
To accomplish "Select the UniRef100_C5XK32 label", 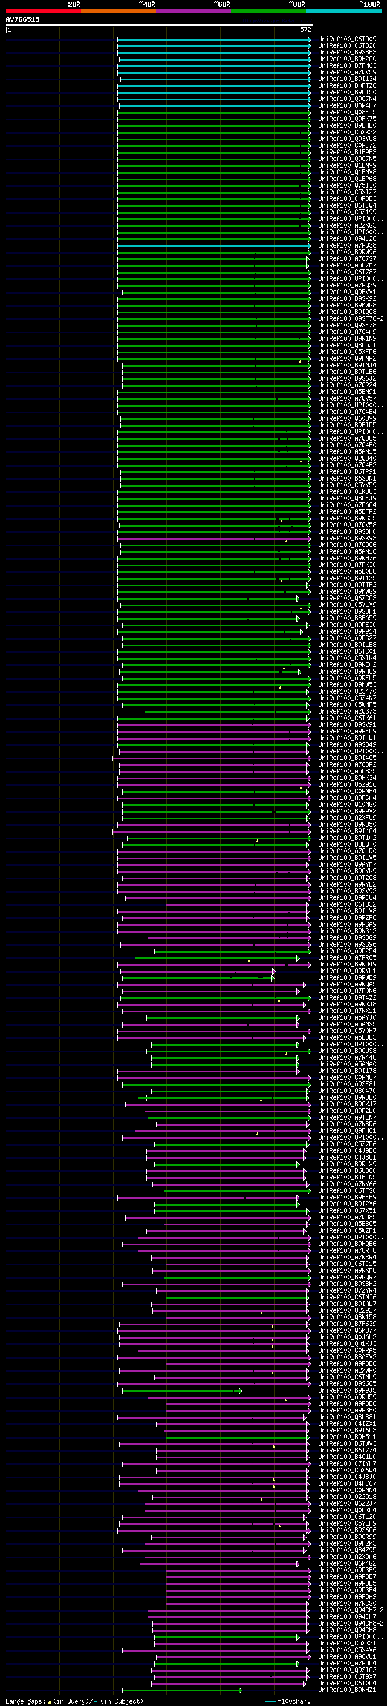I will [x=347, y=132].
